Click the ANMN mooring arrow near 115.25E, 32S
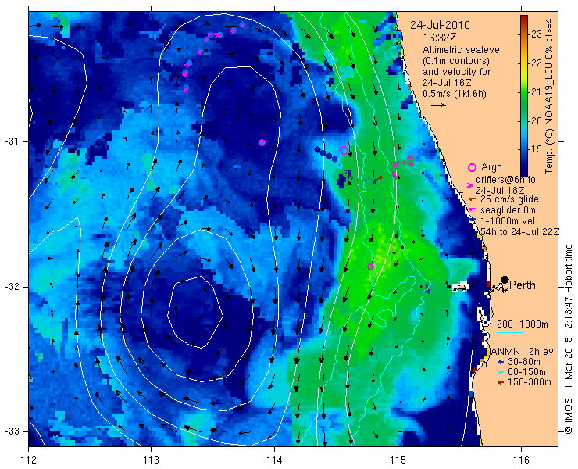Image resolution: width=578 pixels, height=469 pixels. pyautogui.click(x=427, y=288)
